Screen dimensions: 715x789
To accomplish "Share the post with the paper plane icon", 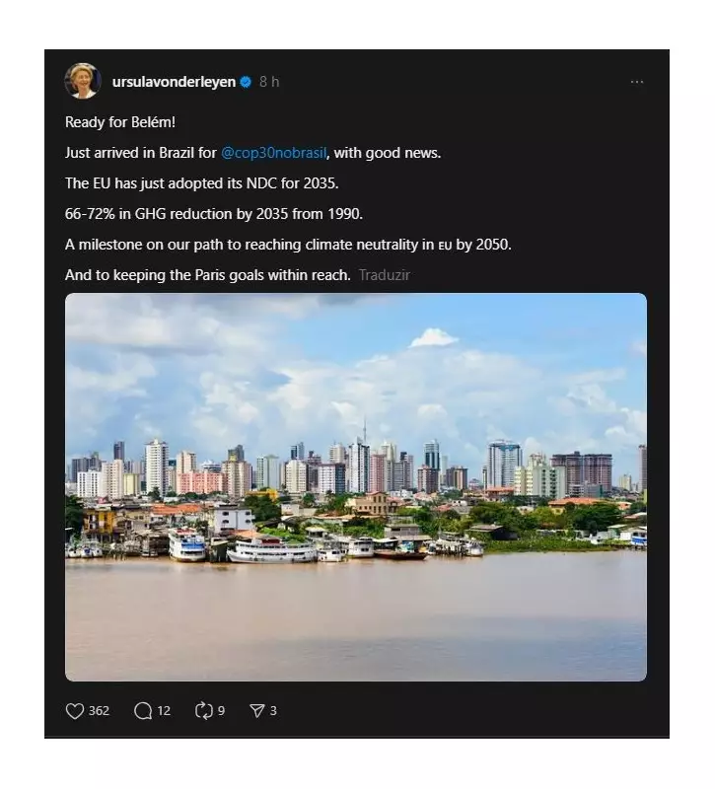I will 257,710.
